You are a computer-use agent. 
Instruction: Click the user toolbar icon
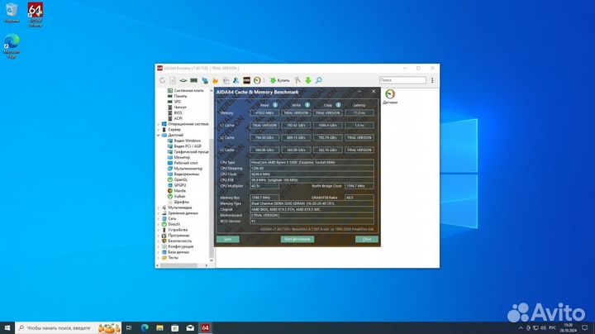pos(236,80)
